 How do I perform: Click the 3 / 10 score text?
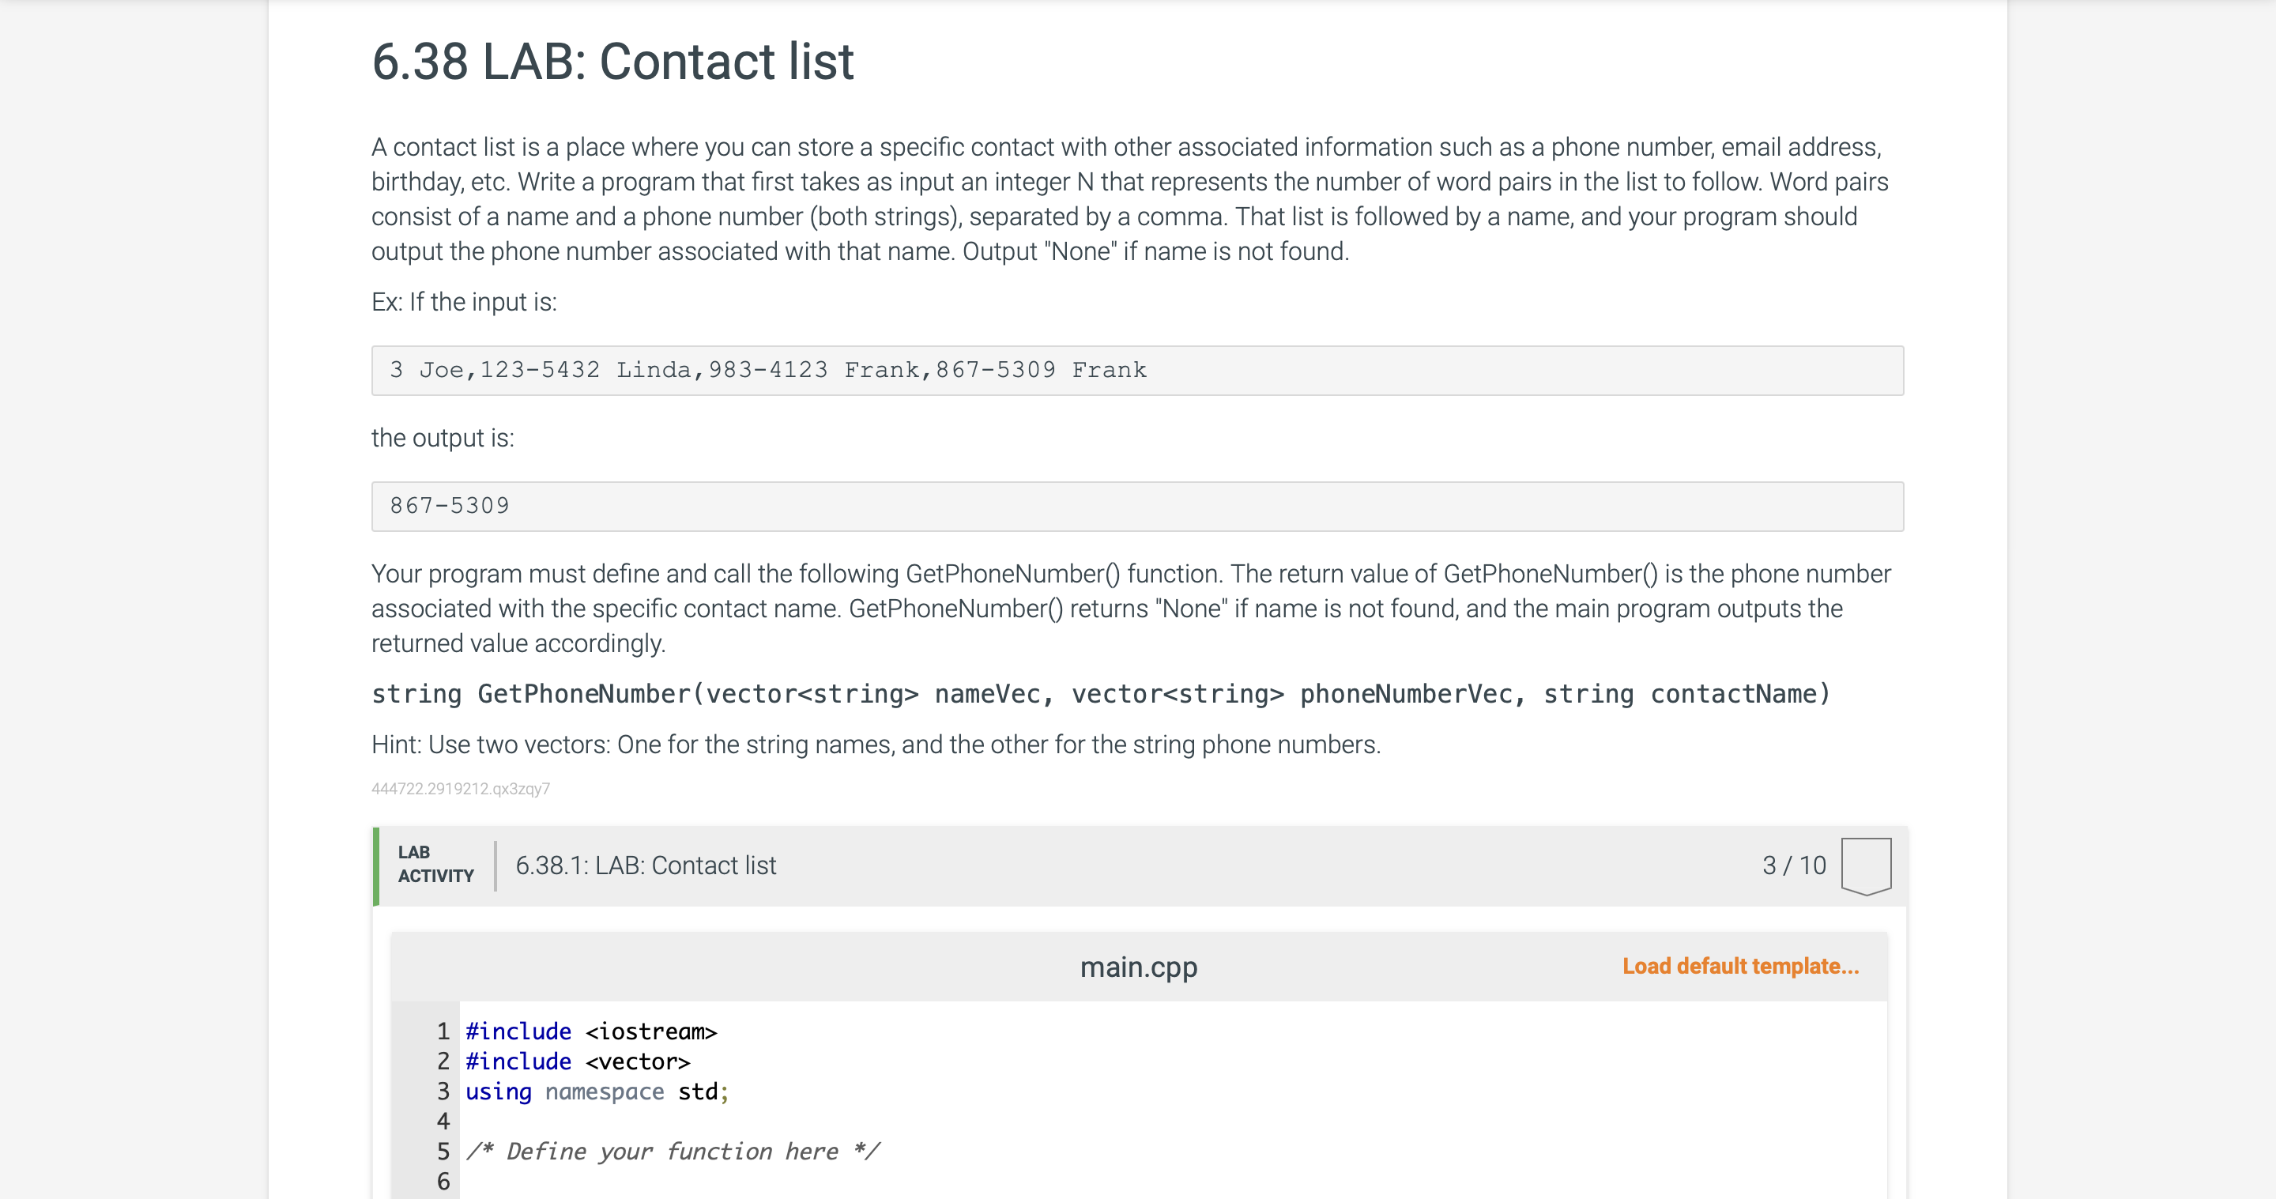(x=1792, y=865)
